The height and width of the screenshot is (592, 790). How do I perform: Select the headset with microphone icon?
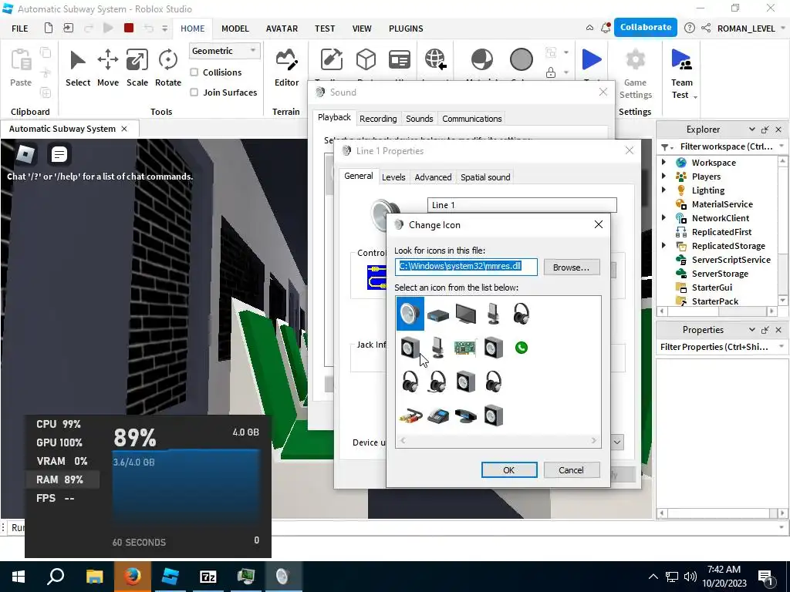(x=438, y=382)
